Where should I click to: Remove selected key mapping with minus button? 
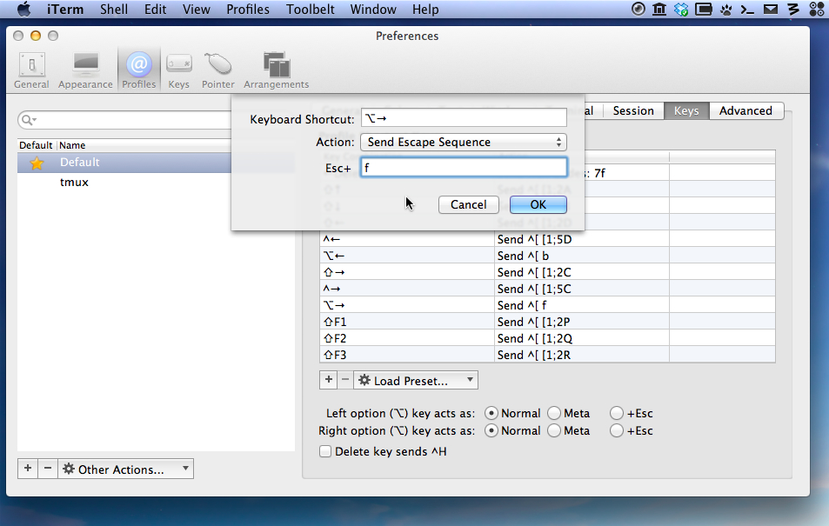point(345,380)
